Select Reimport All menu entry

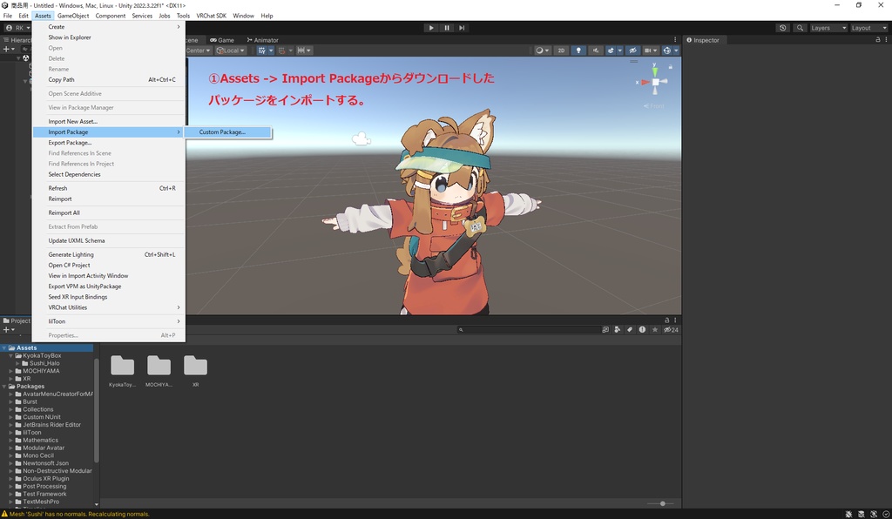(109, 213)
